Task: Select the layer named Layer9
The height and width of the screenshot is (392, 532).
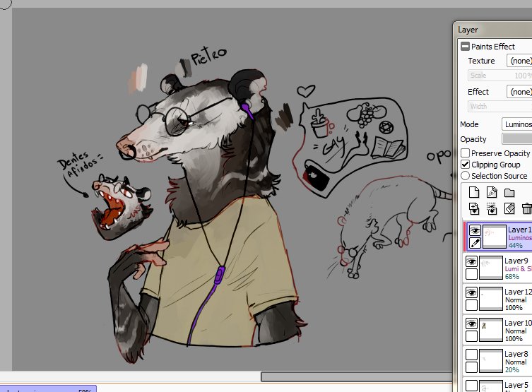Action: (516, 261)
